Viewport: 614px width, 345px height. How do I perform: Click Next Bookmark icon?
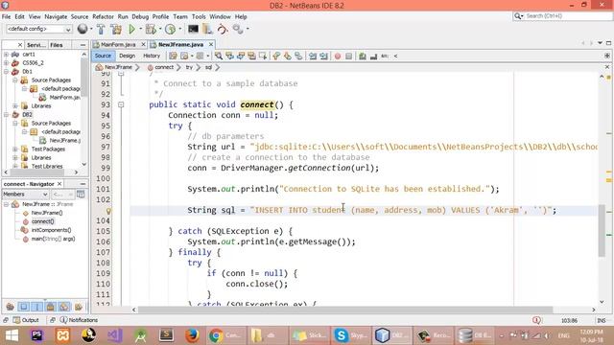tap(288, 56)
